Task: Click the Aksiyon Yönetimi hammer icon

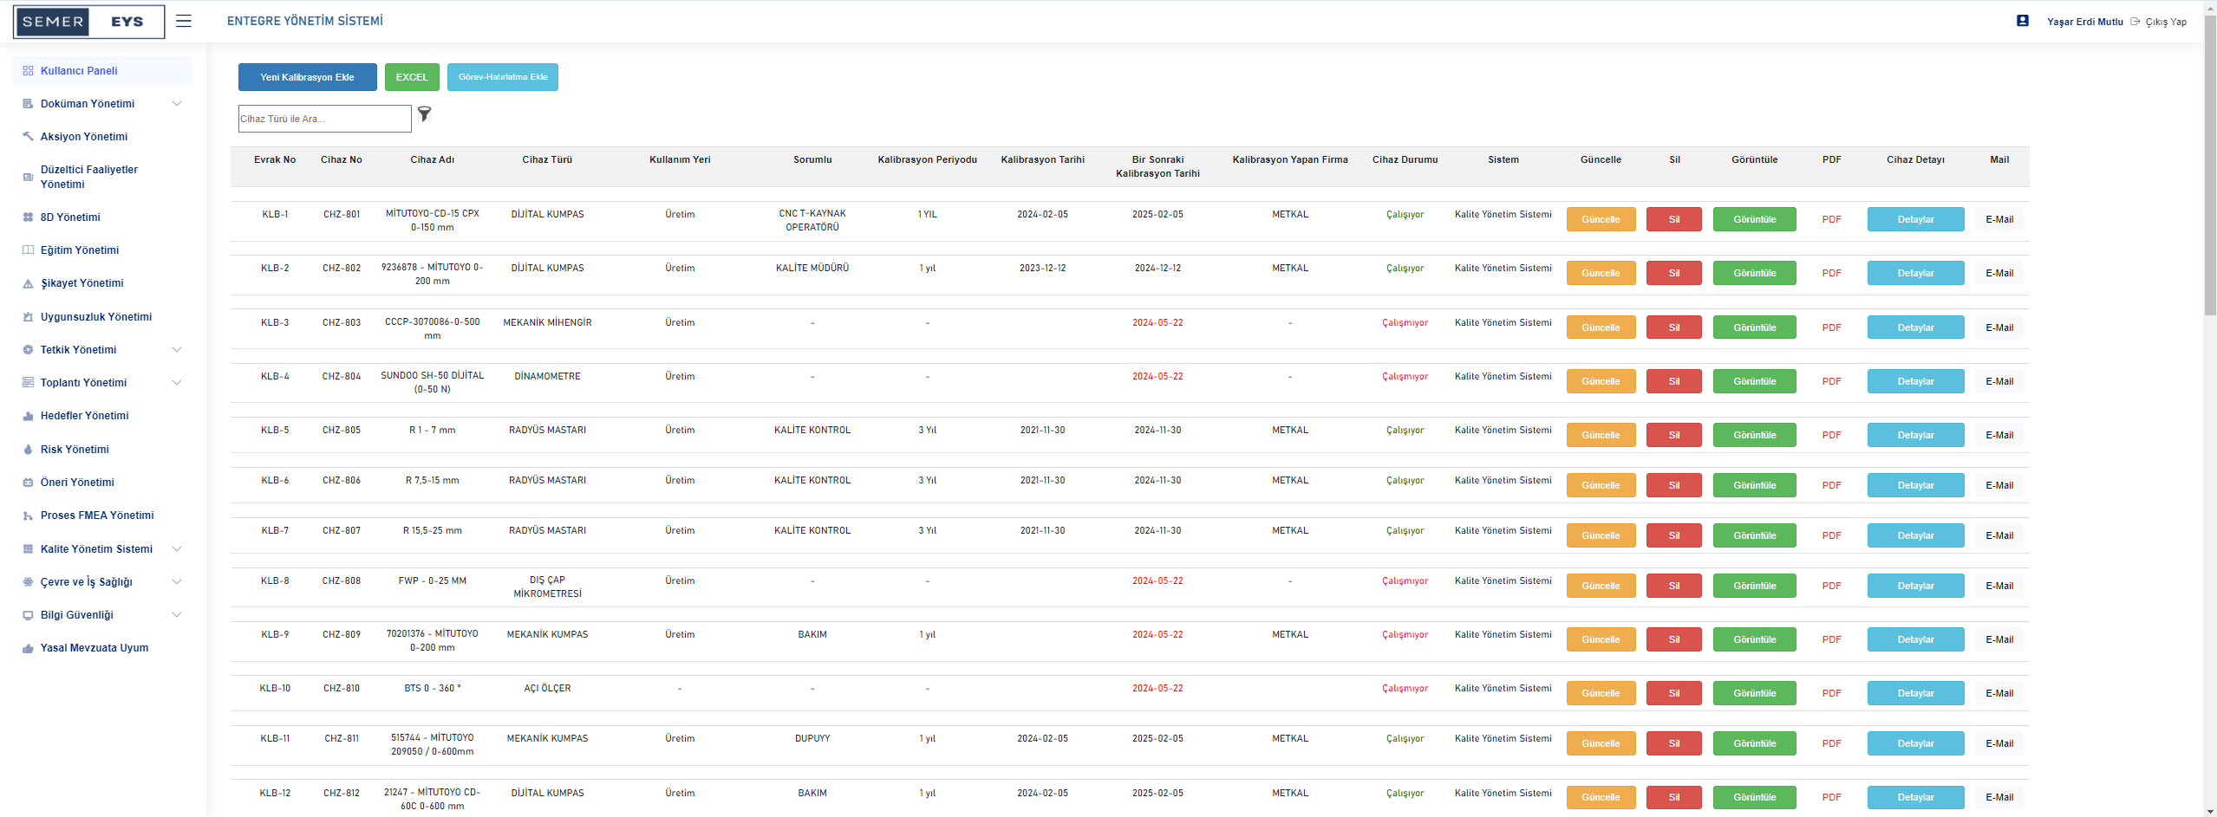Action: coord(28,136)
